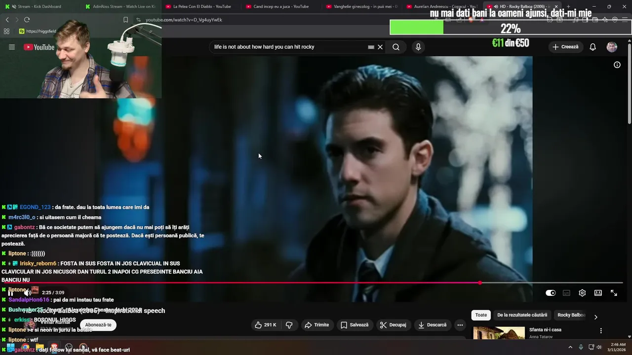This screenshot has width=632, height=355.
Task: Go back with browser back arrow
Action: tap(7, 20)
